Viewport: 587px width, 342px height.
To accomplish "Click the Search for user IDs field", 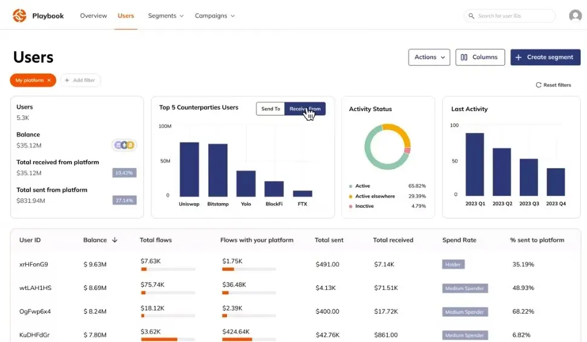I will [513, 16].
